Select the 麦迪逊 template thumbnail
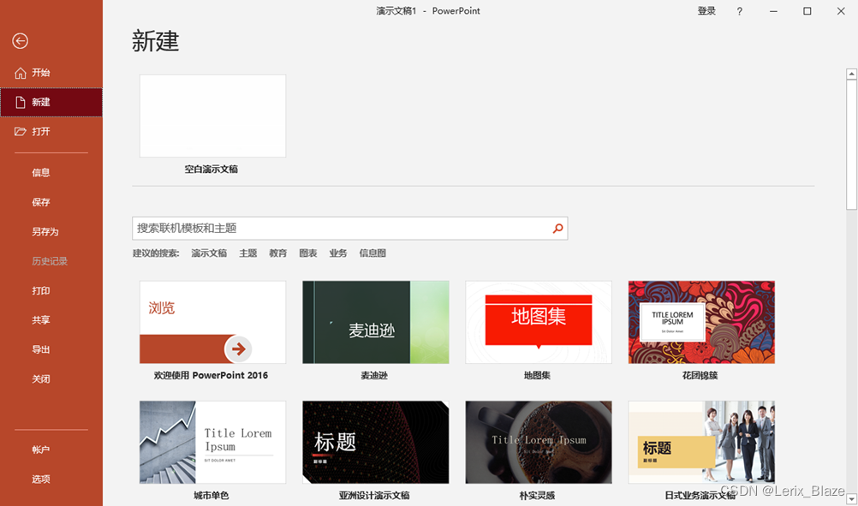Image resolution: width=858 pixels, height=506 pixels. point(376,322)
